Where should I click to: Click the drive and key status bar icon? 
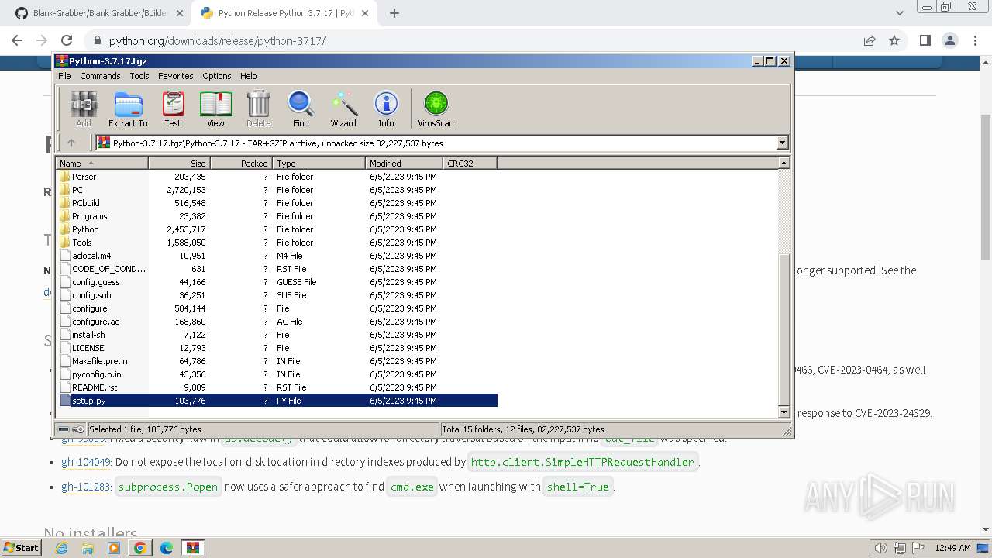(71, 429)
